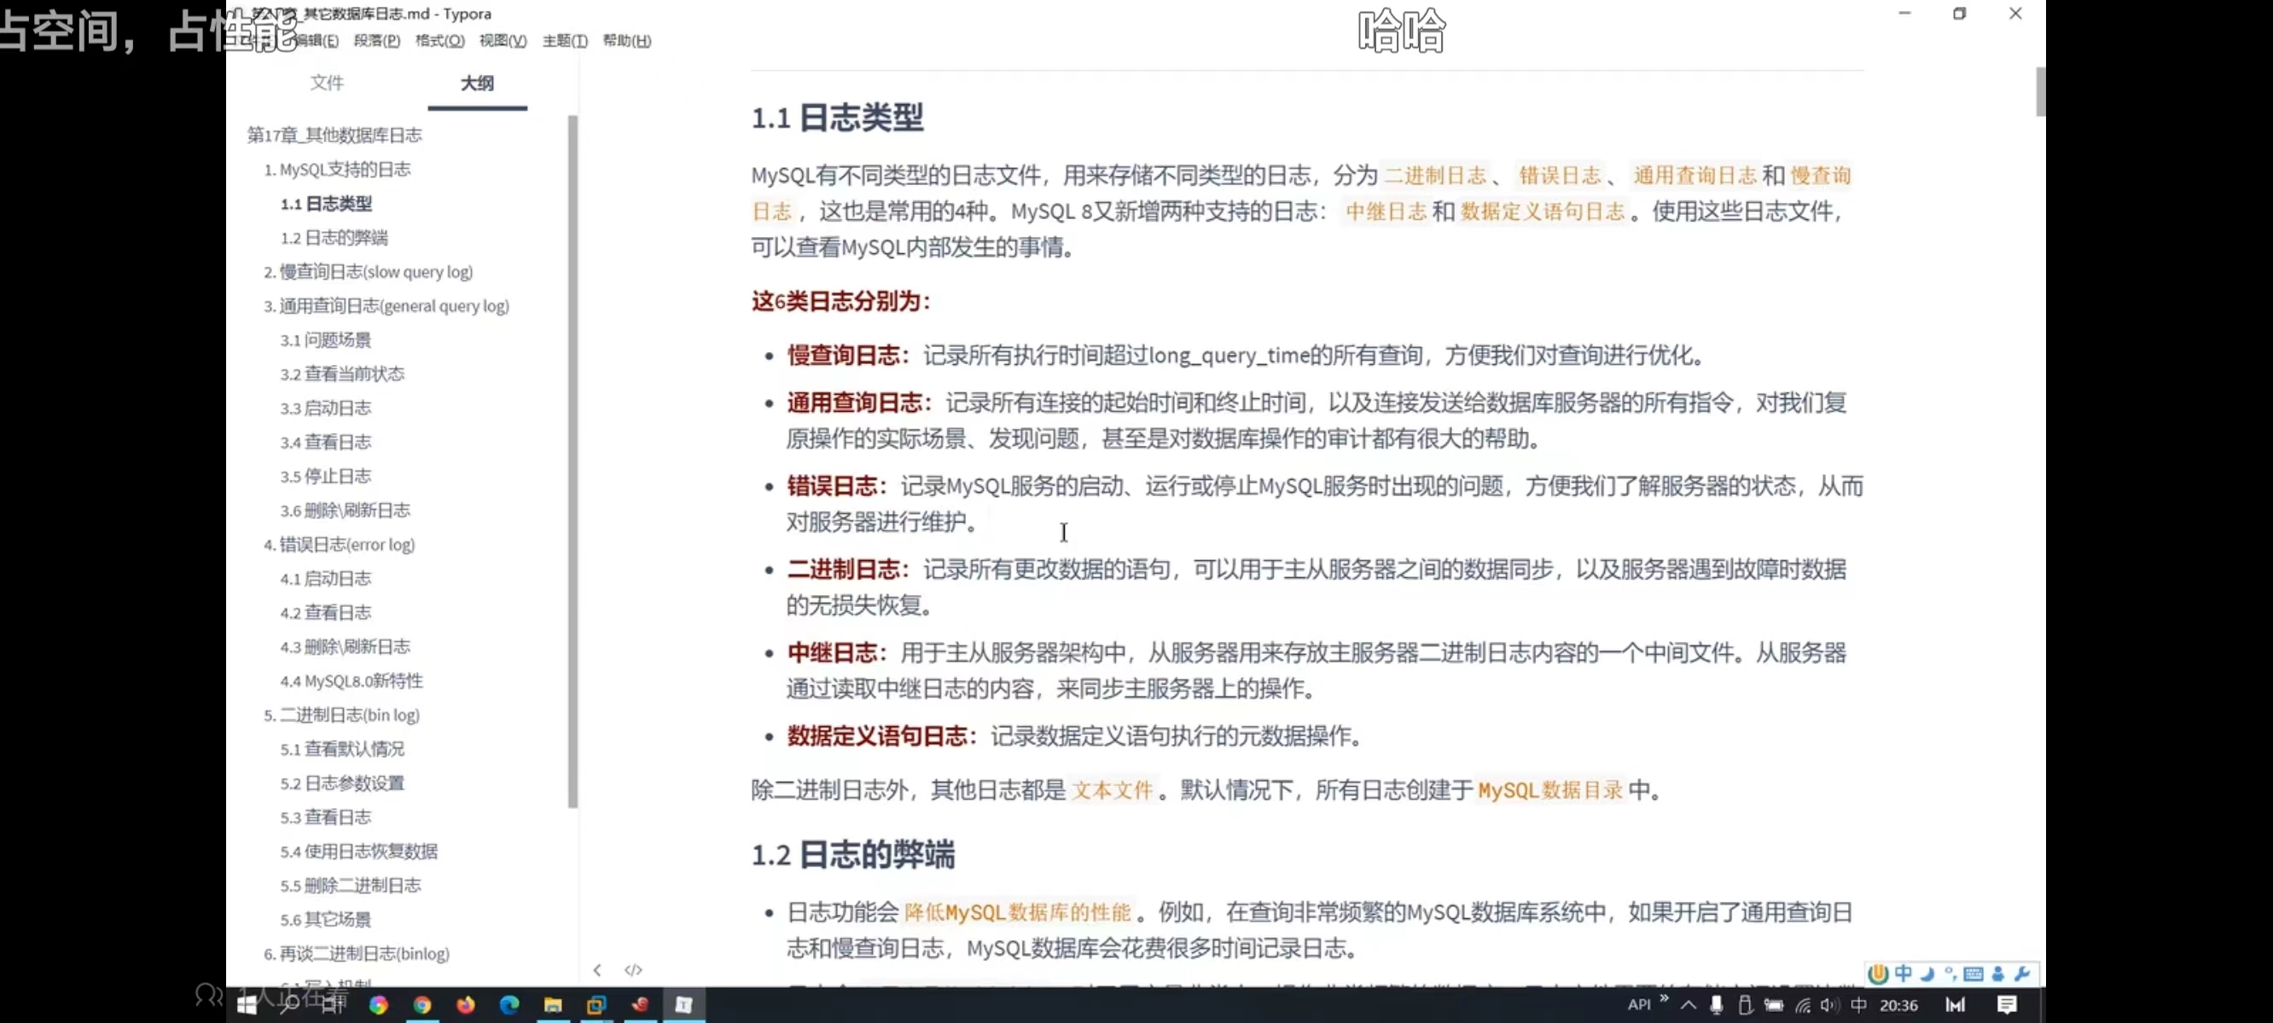Click the input method logo icon on floating toolbar
The image size is (2273, 1023).
point(1878,973)
